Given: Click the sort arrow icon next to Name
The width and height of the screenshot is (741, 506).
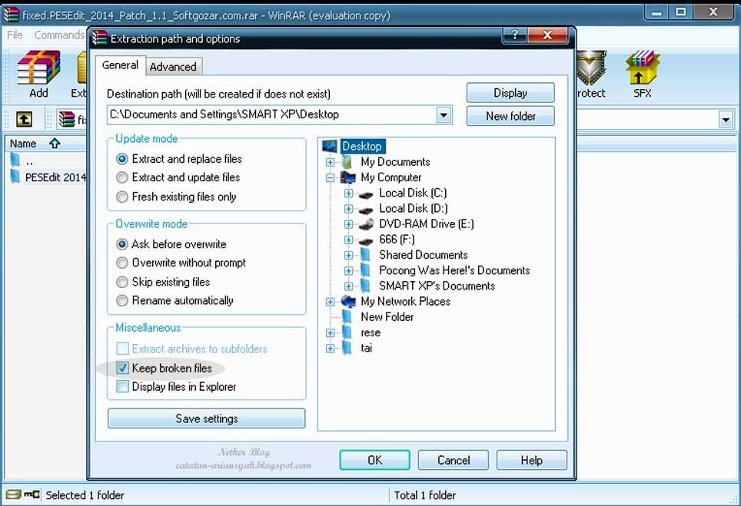Looking at the screenshot, I should click(x=55, y=143).
